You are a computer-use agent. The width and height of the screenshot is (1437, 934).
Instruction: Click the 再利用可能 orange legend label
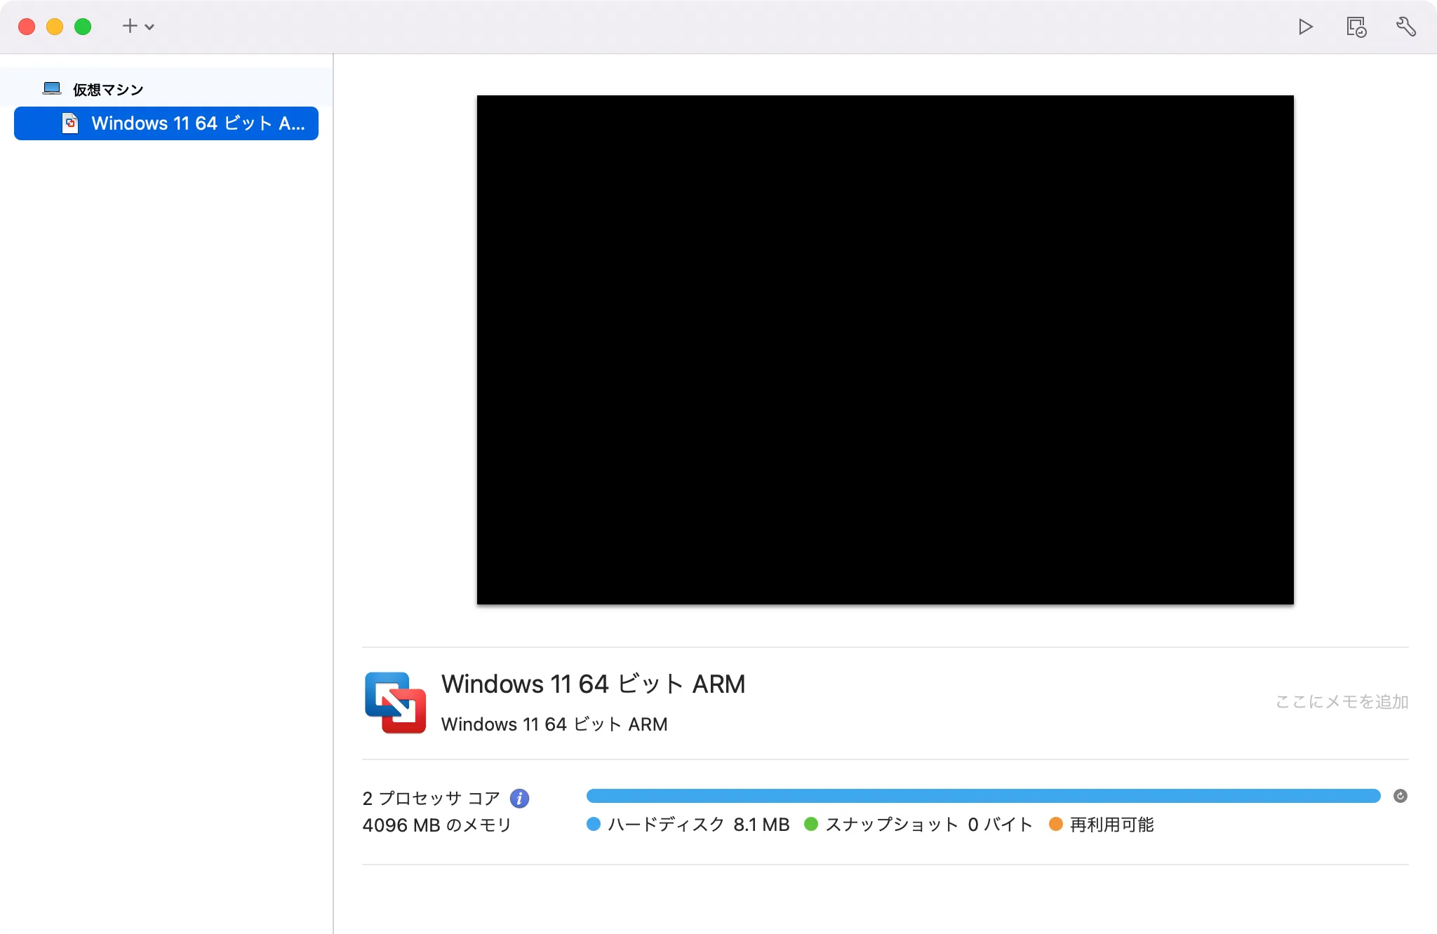coord(1111,825)
